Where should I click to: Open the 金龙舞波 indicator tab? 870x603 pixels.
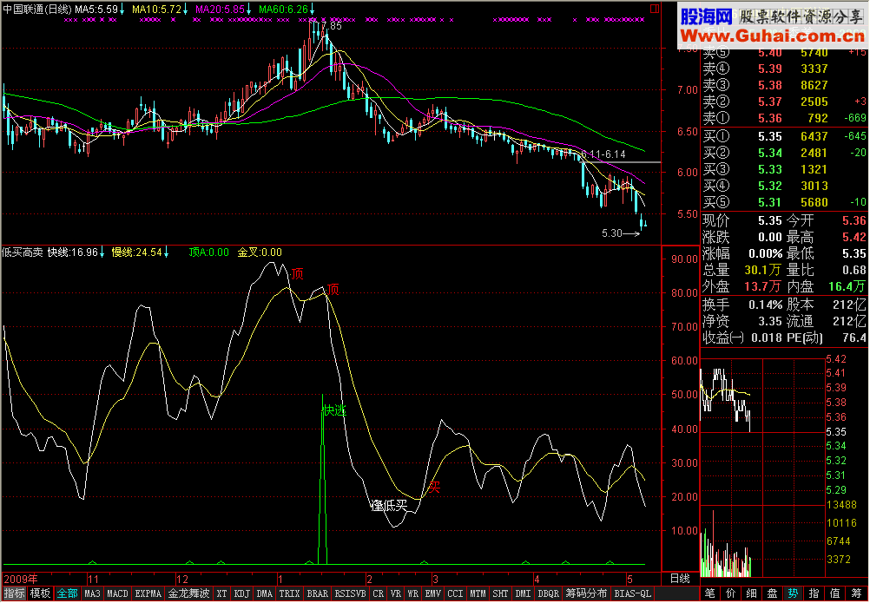[x=188, y=593]
